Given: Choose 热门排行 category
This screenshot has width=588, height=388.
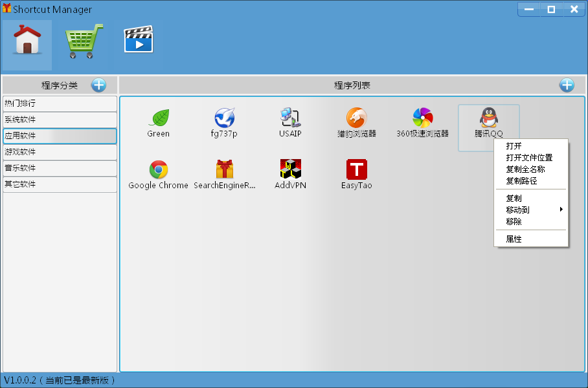Looking at the screenshot, I should tap(60, 103).
